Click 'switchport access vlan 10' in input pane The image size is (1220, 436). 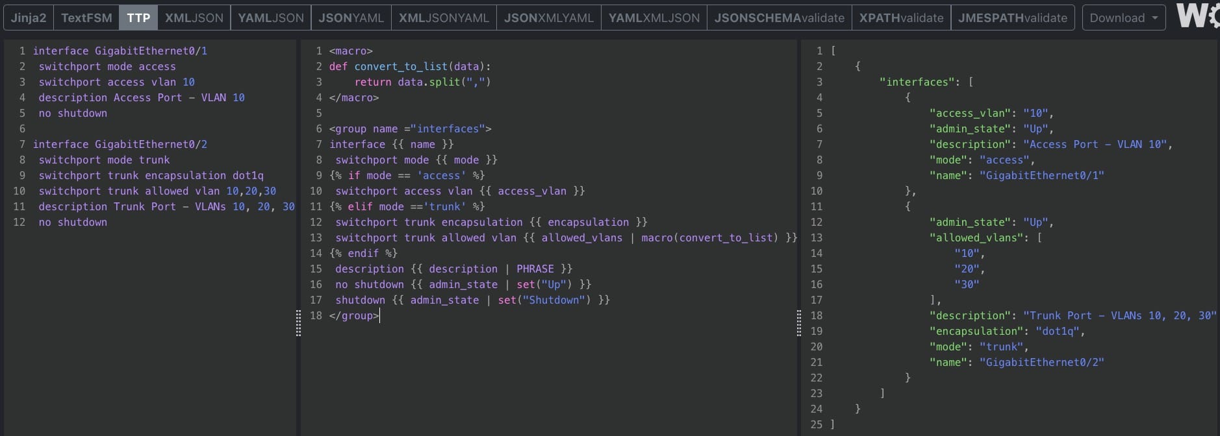[x=117, y=82]
